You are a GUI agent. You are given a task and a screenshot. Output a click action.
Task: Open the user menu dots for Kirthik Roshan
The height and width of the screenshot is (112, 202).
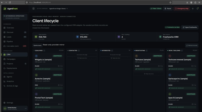pyautogui.click(x=26, y=108)
